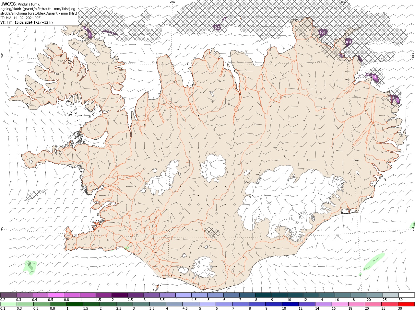Select the bright pink 0.5 swatch in upper legend
The image size is (415, 311).
pyautogui.click(x=56, y=295)
